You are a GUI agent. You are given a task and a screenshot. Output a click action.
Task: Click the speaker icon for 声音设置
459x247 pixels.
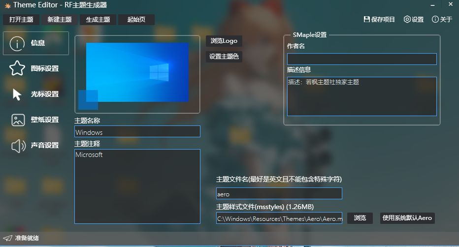coord(18,146)
